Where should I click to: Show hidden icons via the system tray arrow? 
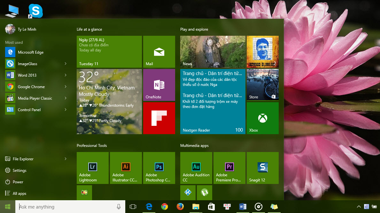click(x=359, y=207)
